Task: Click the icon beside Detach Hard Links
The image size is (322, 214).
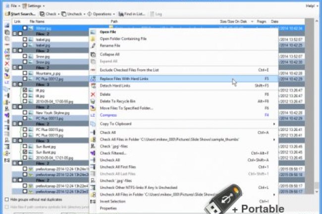Action: [x=93, y=86]
